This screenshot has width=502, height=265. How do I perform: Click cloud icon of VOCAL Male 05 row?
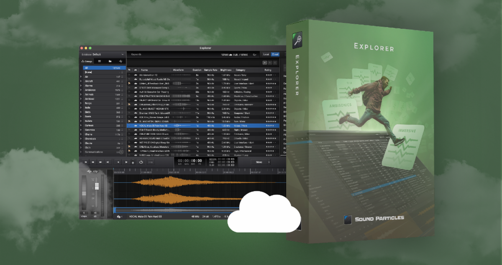click(136, 126)
